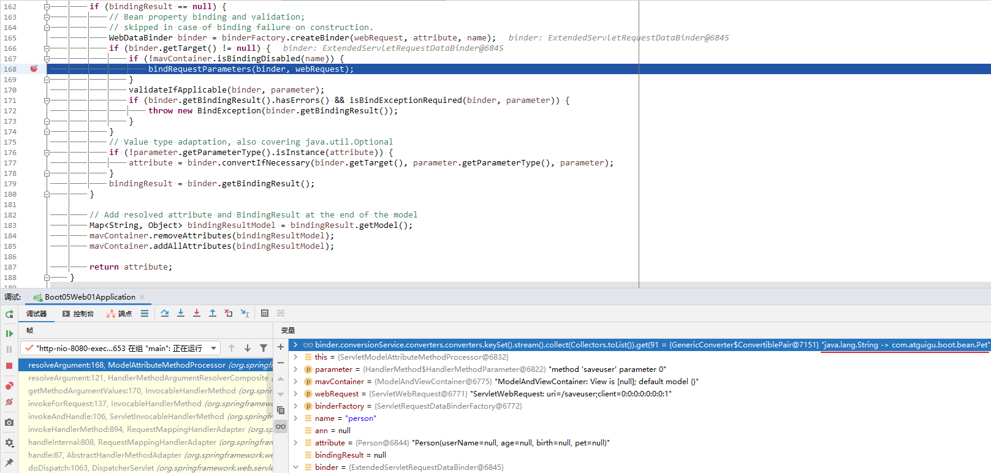This screenshot has width=991, height=473.
Task: Click the 'return attribute;' statement
Action: coord(131,267)
